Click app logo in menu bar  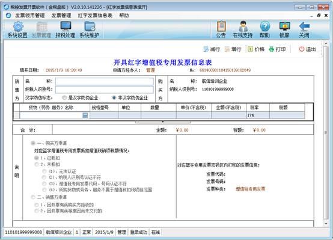pyautogui.click(x=8, y=15)
